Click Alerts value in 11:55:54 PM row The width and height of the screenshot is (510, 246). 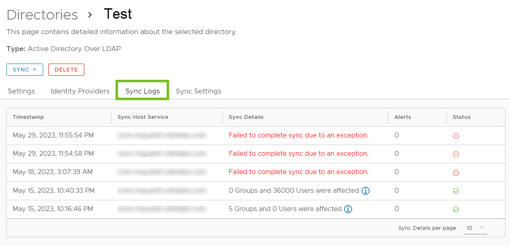pos(397,135)
